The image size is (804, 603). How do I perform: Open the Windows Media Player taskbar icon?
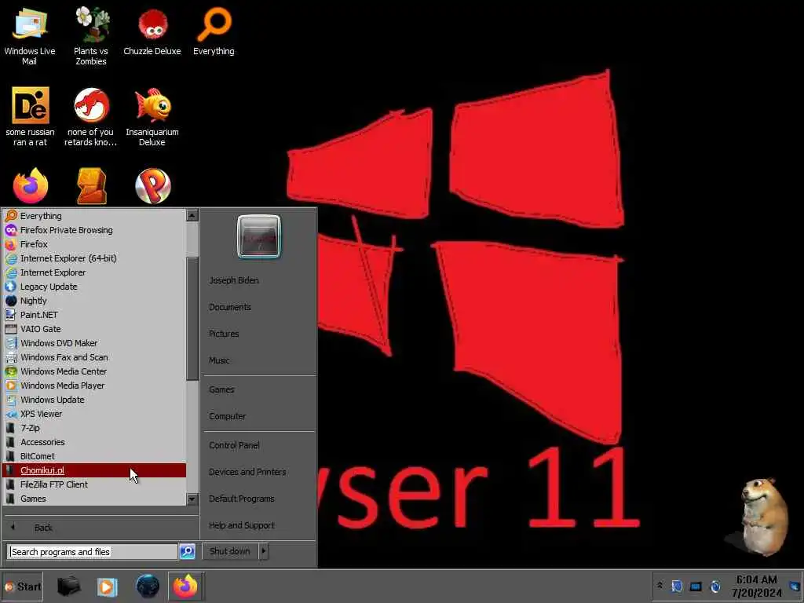[x=107, y=587]
